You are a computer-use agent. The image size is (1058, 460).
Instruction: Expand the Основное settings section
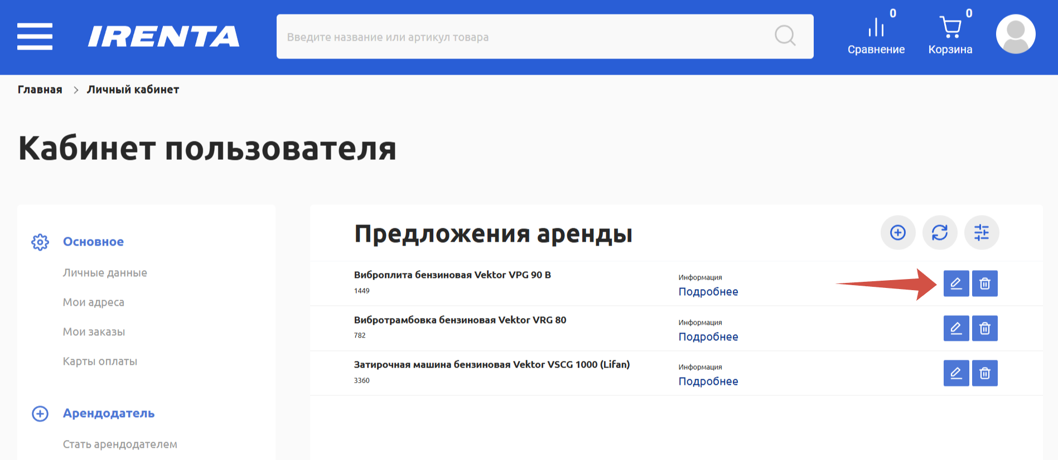93,242
